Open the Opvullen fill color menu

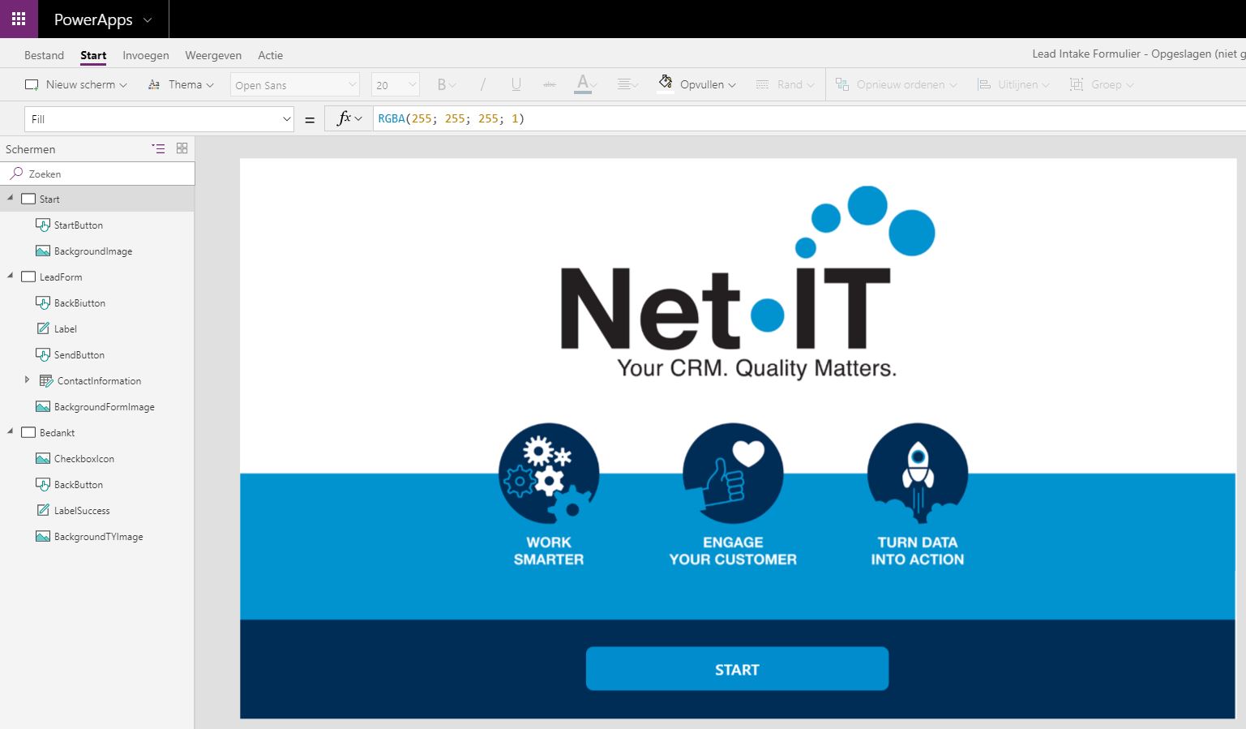[698, 84]
